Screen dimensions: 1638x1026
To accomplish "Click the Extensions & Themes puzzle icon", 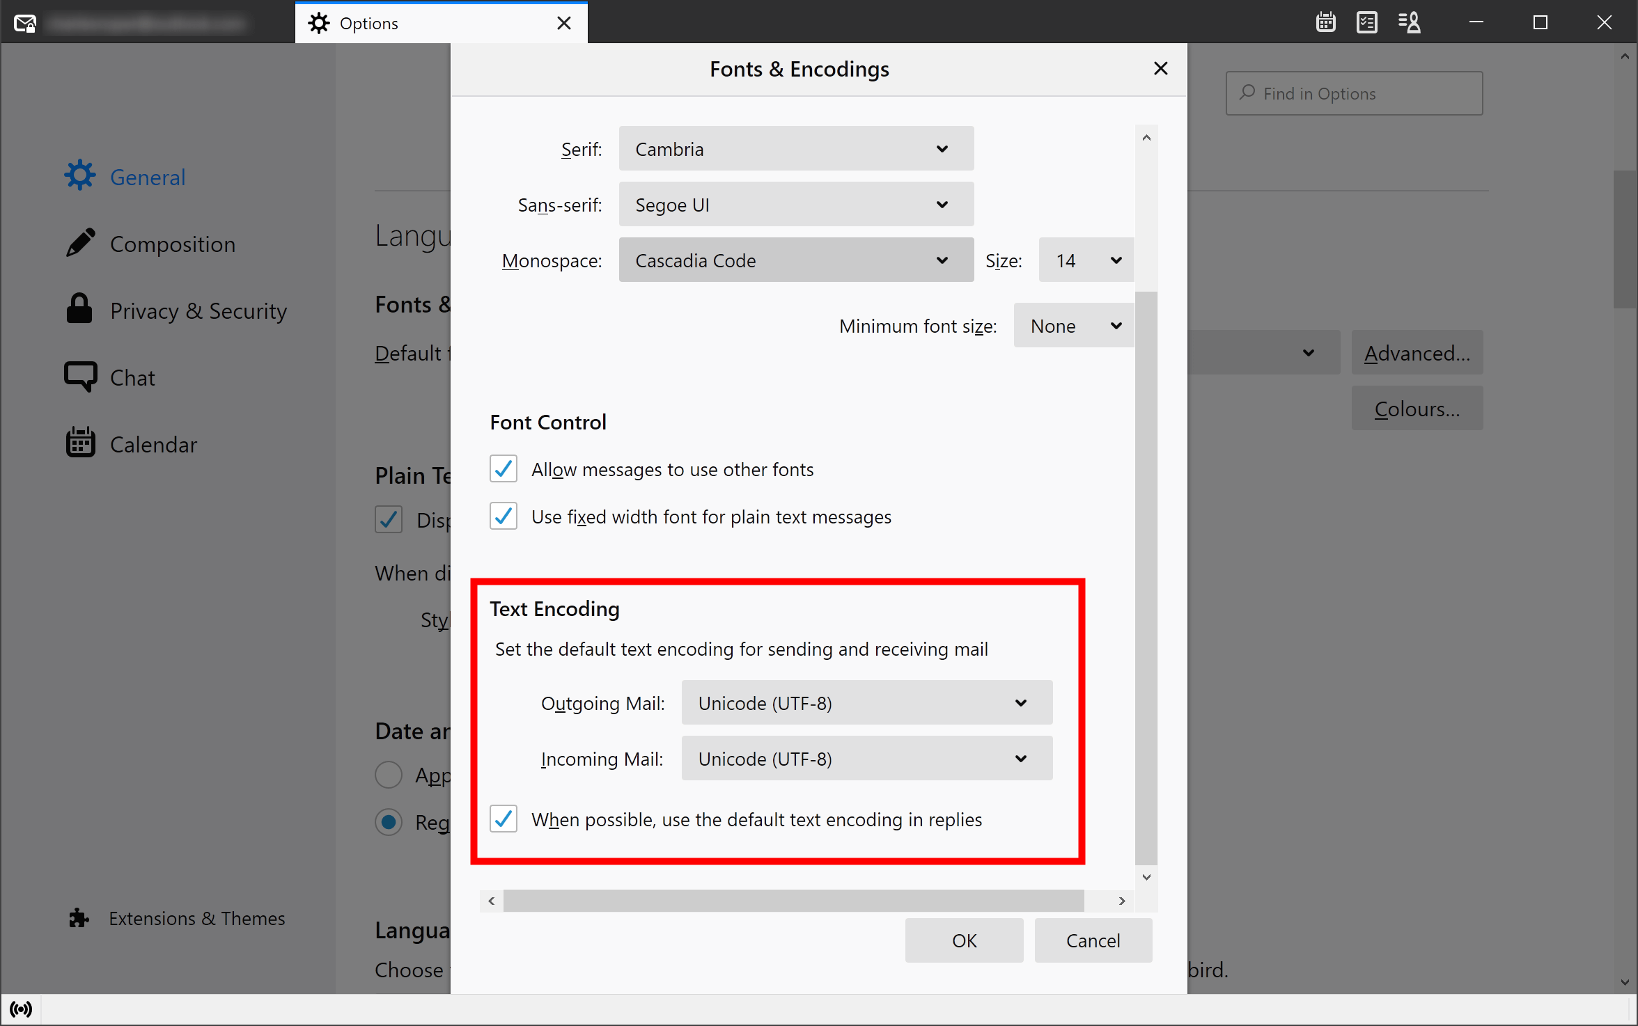I will [x=79, y=918].
